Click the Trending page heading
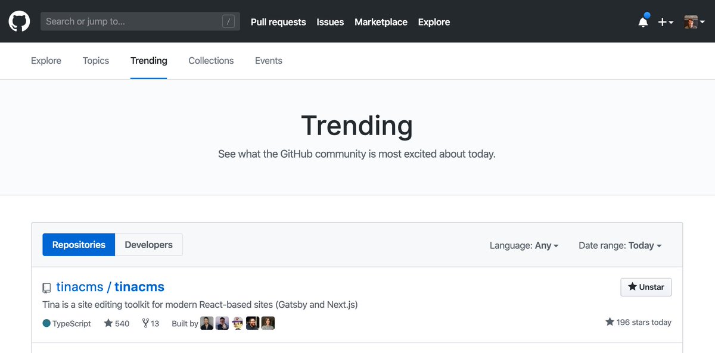Image resolution: width=715 pixels, height=353 pixels. click(357, 126)
